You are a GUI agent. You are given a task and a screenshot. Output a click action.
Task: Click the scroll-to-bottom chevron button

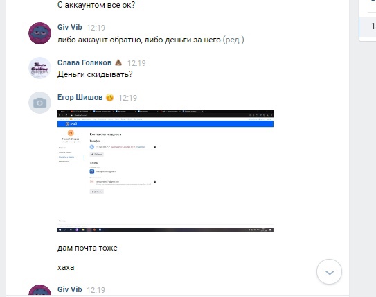click(329, 272)
